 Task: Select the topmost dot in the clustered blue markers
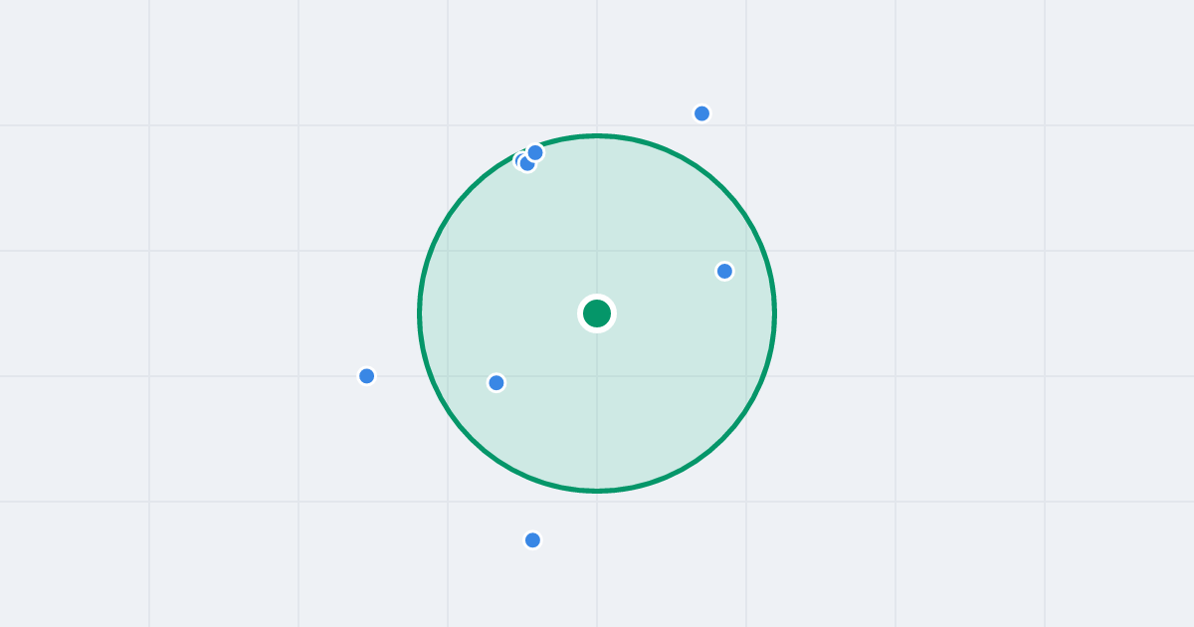click(x=535, y=152)
